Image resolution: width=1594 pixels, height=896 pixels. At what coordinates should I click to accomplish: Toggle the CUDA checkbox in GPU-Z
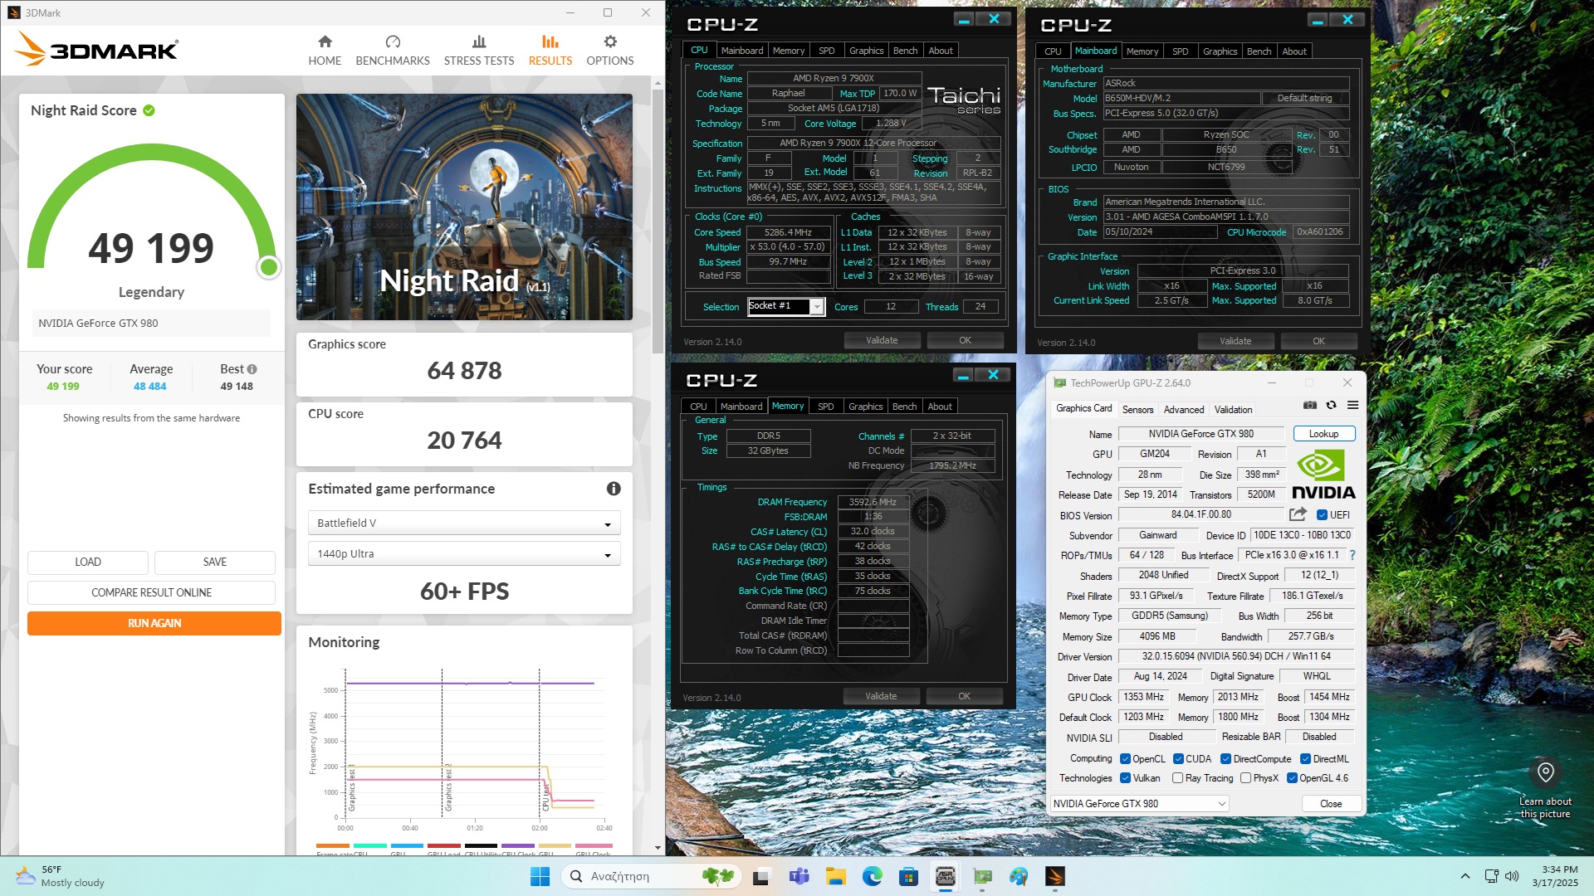point(1178,759)
